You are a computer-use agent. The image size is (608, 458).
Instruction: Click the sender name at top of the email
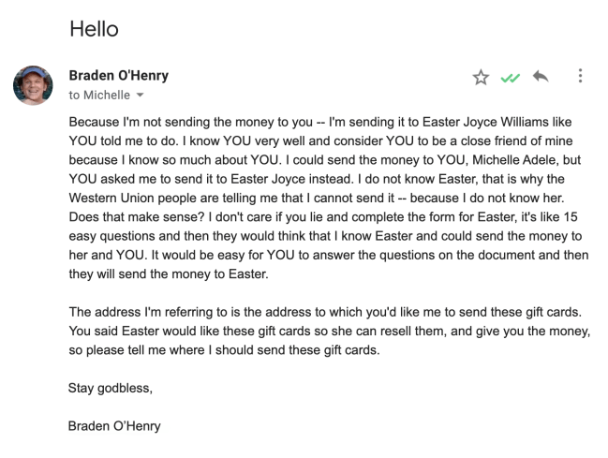click(x=118, y=76)
